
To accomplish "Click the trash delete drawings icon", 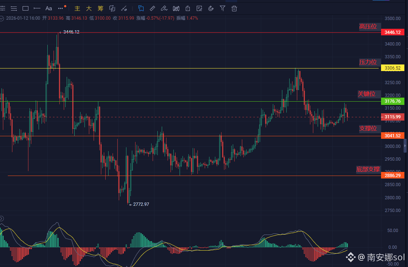I will click(234, 9).
